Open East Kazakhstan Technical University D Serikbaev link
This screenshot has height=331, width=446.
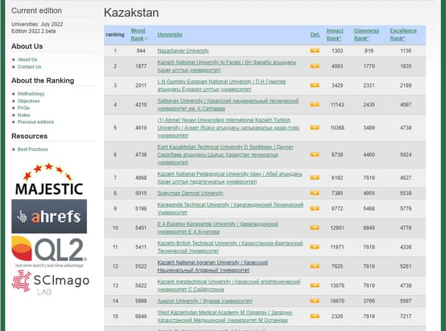[x=225, y=155]
